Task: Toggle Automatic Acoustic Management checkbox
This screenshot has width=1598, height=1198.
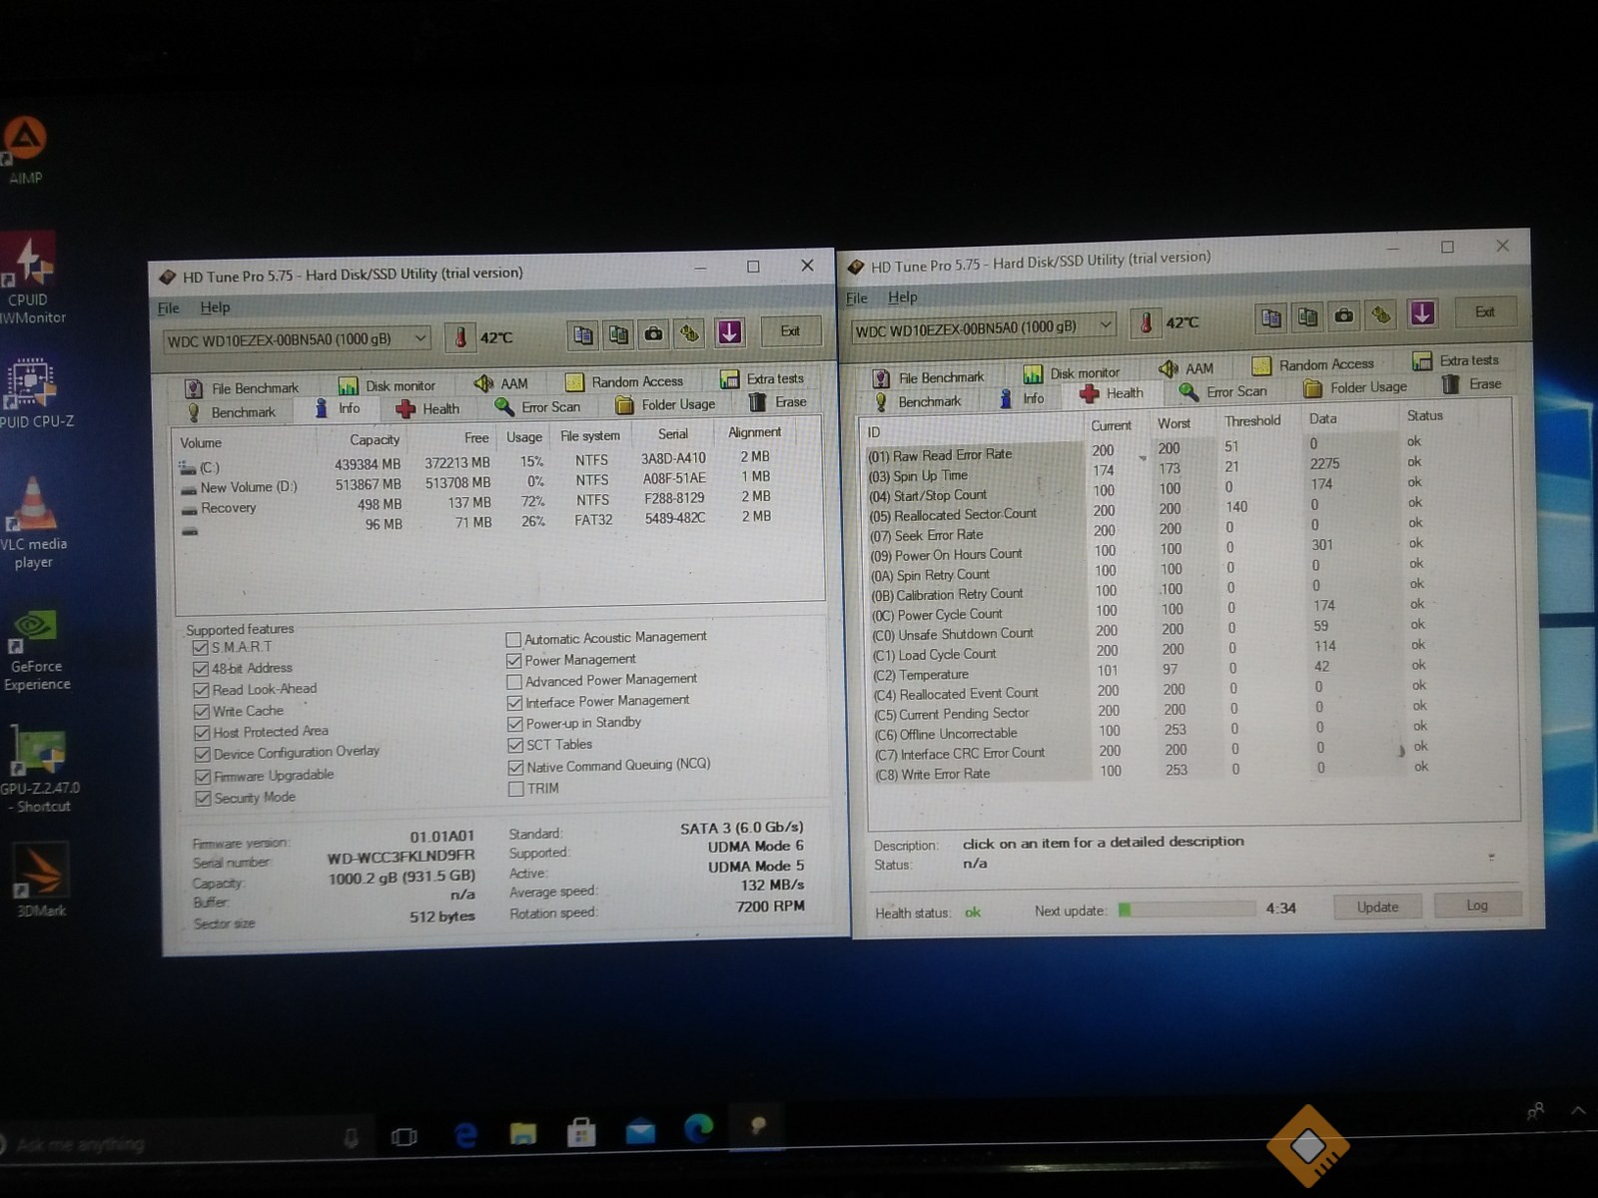Action: (x=513, y=639)
